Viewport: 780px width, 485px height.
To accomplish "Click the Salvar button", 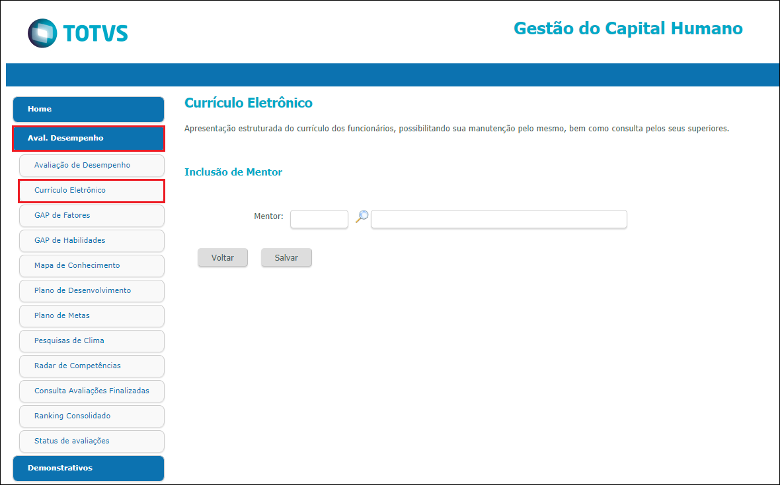I will [286, 257].
